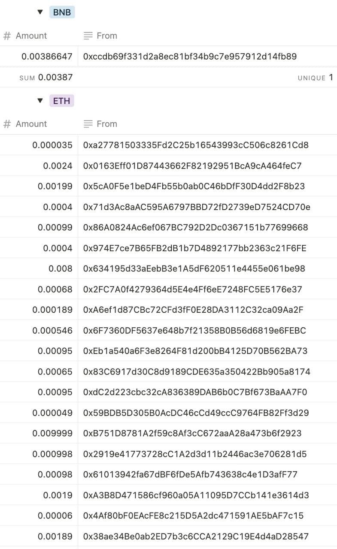Image resolution: width=337 pixels, height=549 pixels.
Task: Click the BNB address starting with 0xccdb69f
Action: [x=190, y=56]
